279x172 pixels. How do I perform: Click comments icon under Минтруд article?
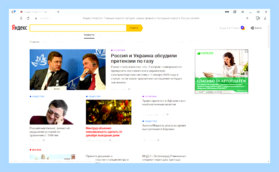tap(110, 140)
